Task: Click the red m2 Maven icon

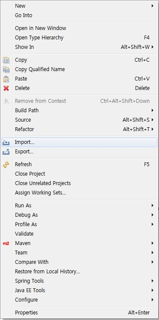Action: pyautogui.click(x=6, y=243)
